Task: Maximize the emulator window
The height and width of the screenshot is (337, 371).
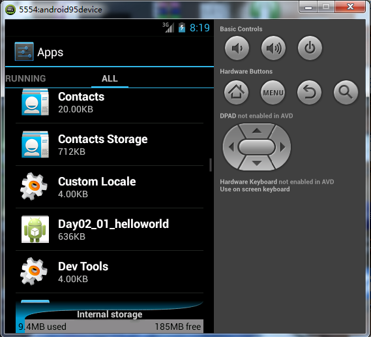Action: [x=326, y=7]
